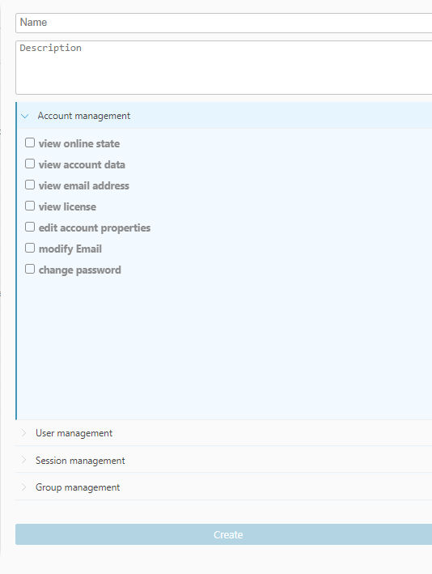Tick the change password checkbox
432x574 pixels.
pyautogui.click(x=30, y=269)
